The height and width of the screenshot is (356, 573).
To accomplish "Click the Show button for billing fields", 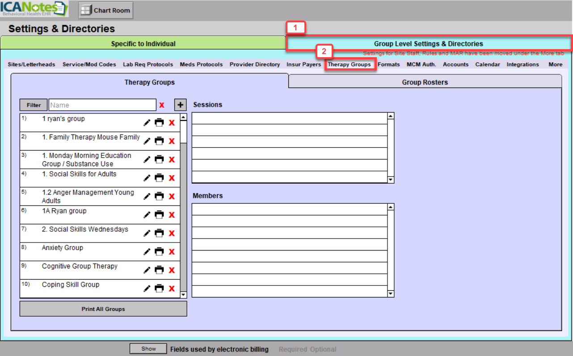I will point(148,349).
